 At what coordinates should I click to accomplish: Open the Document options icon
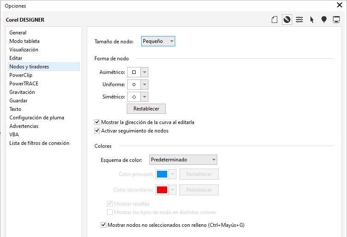click(274, 20)
